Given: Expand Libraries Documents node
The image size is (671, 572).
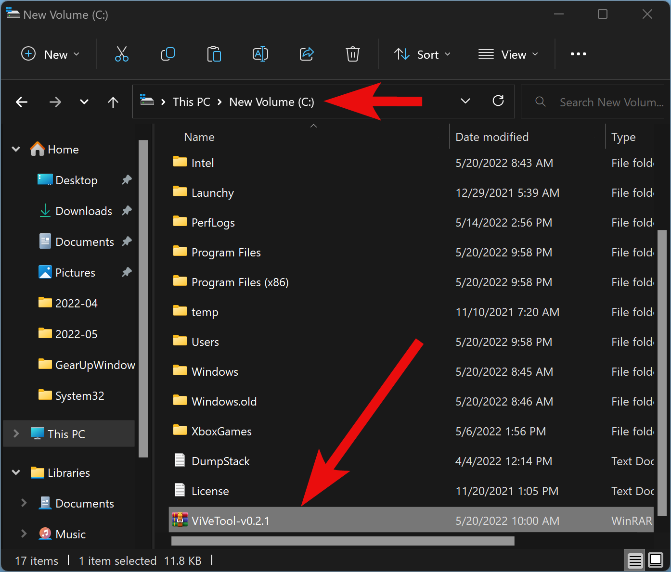Looking at the screenshot, I should point(24,503).
